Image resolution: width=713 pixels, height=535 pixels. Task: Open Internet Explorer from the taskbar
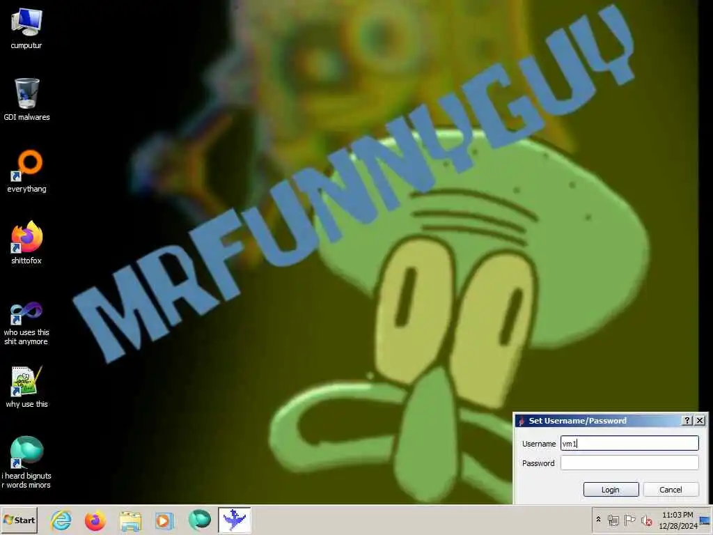(x=61, y=520)
